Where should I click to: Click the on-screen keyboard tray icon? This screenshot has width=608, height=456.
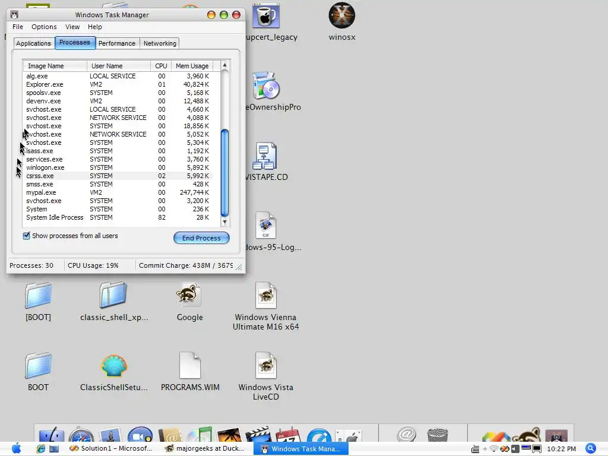point(476,449)
